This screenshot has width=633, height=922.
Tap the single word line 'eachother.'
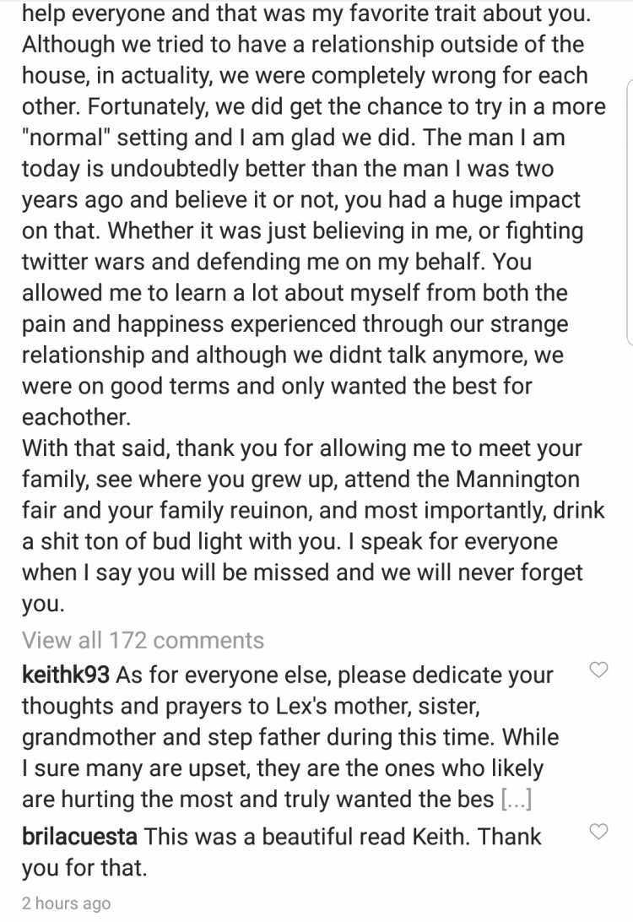(x=77, y=417)
